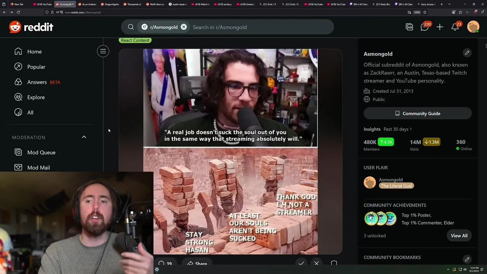The width and height of the screenshot is (487, 274).
Task: Switch to the WoW devs browser tab
Action: [x=154, y=4]
